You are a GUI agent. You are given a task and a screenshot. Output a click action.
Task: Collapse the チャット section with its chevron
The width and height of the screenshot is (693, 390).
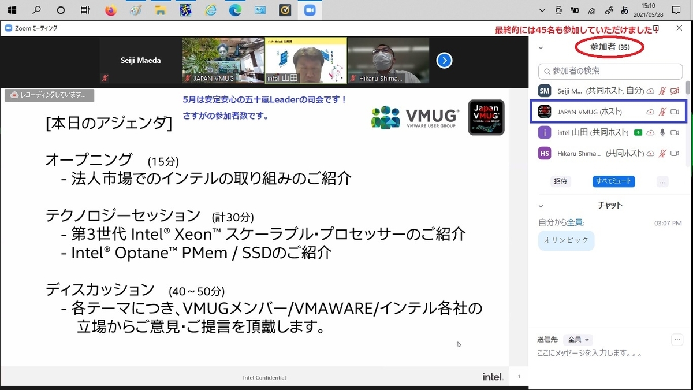pyautogui.click(x=541, y=205)
